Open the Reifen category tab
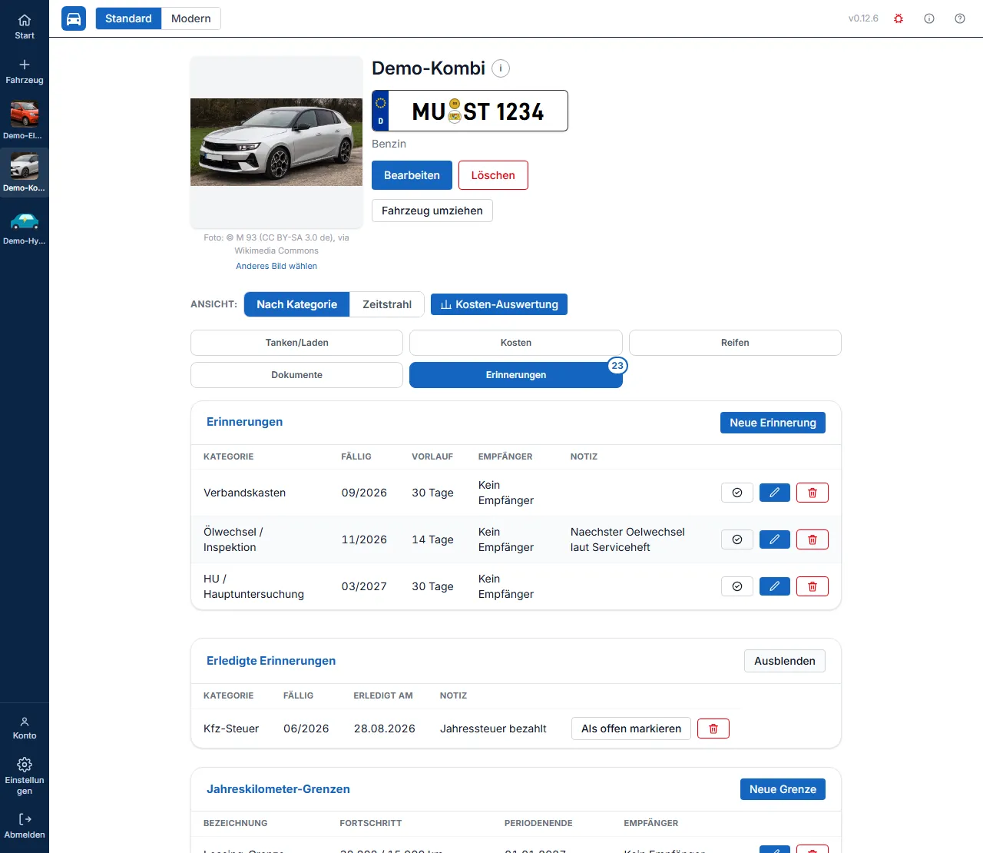 click(x=735, y=343)
